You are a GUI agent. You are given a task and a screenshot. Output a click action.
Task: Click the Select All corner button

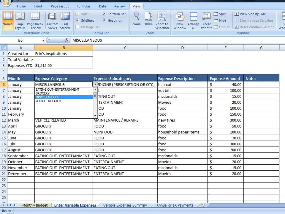click(x=4, y=48)
